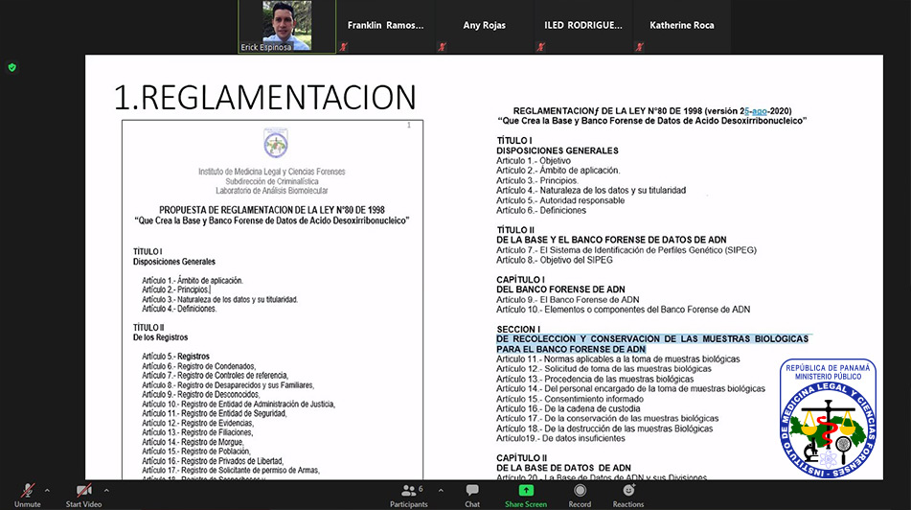Open video options arrow beside Start Video
911x510 pixels.
click(106, 490)
